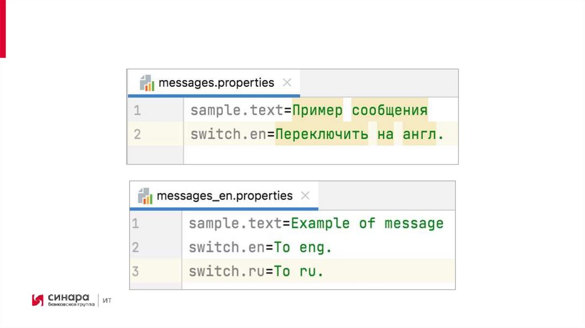Click line number 1 in messages.properties gutter
Screen dimensions: 585x328
(137, 110)
